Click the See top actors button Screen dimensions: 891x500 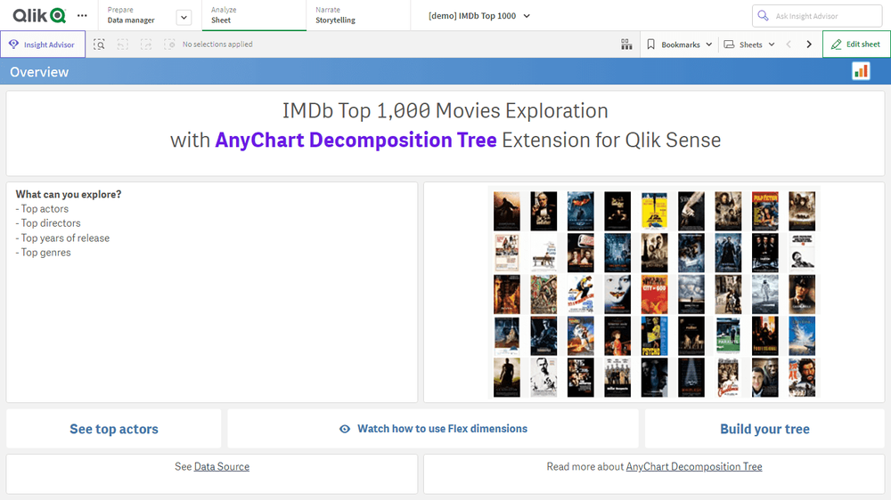(x=114, y=429)
